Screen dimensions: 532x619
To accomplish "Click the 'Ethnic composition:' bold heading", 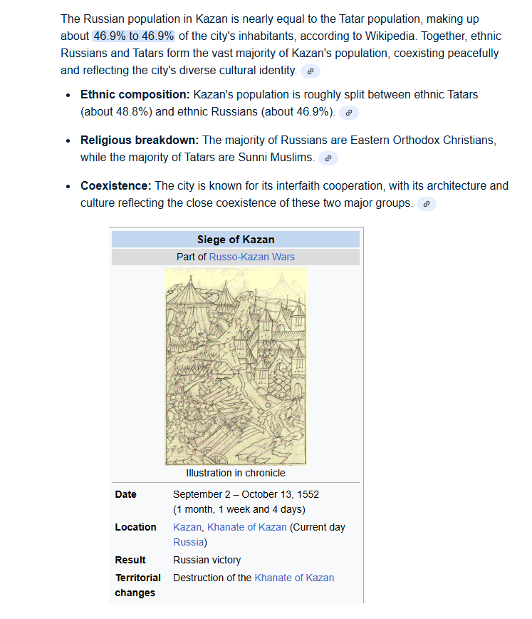I will pyautogui.click(x=135, y=95).
